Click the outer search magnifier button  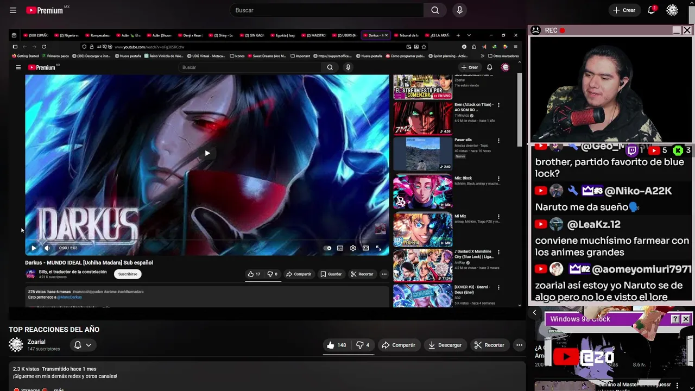[x=435, y=10]
